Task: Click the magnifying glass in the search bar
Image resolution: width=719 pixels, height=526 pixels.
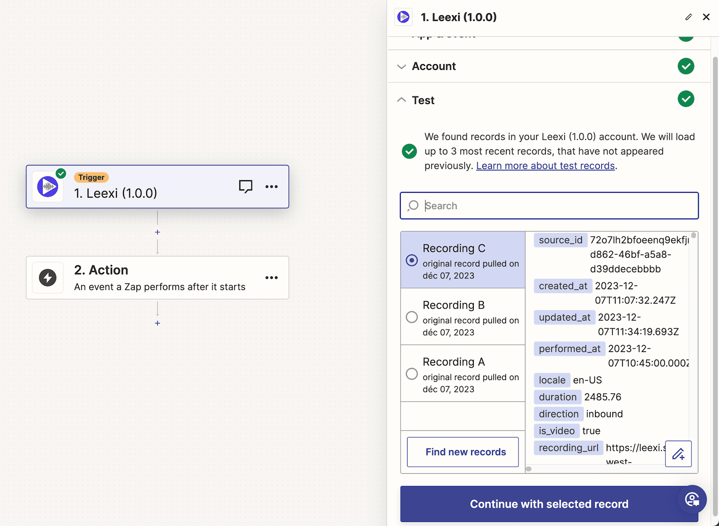Action: pos(413,205)
